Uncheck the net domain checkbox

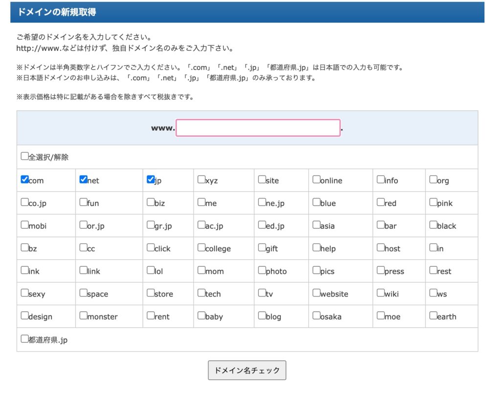coord(83,179)
